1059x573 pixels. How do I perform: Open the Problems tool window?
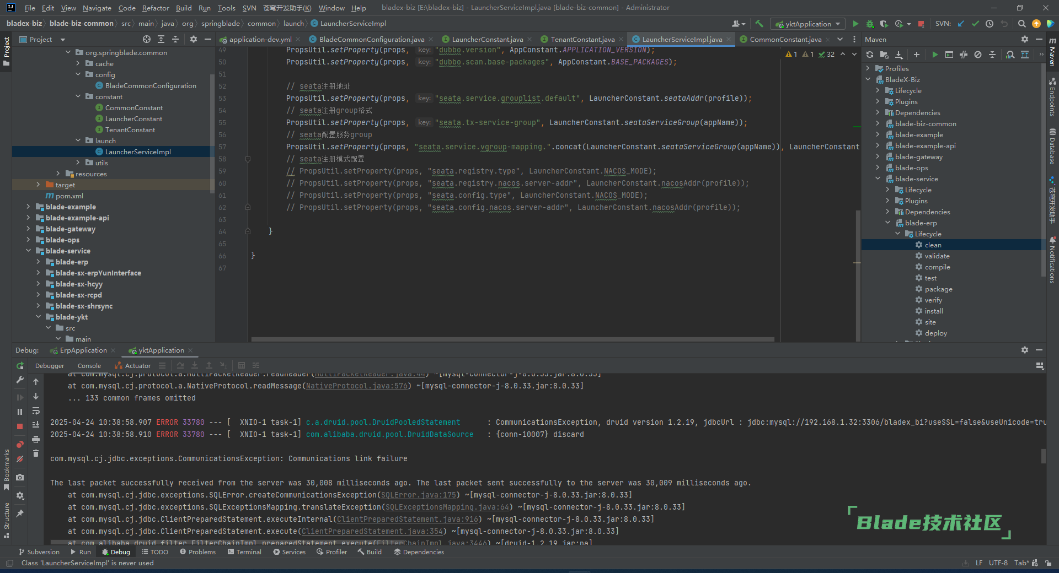pyautogui.click(x=197, y=552)
